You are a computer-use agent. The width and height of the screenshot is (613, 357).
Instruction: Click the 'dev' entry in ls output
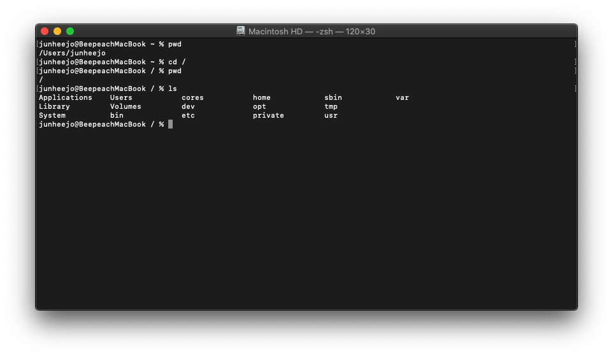[x=188, y=107]
